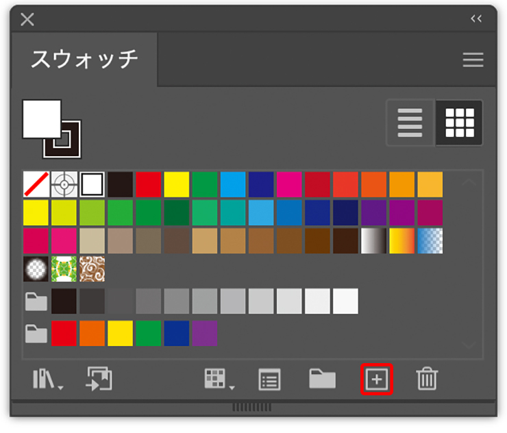Open the Swatch Libraries menu icon
This screenshot has height=433, width=507.
(x=47, y=380)
